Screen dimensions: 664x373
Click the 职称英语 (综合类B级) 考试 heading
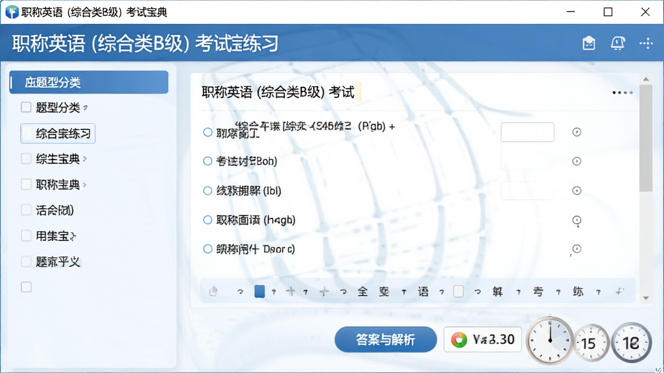[x=278, y=92]
